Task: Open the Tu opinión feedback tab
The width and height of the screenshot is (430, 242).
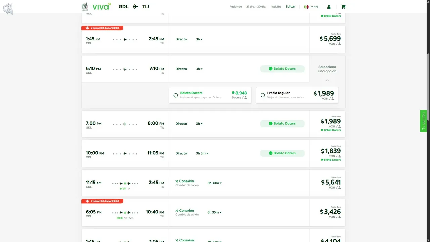Action: [423, 121]
